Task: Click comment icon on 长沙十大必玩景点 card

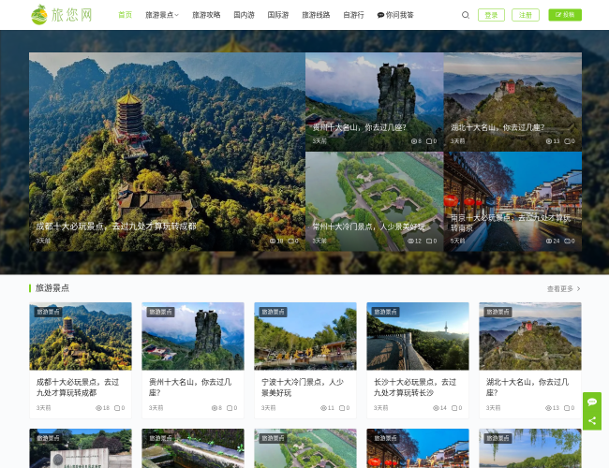Action: 454,408
